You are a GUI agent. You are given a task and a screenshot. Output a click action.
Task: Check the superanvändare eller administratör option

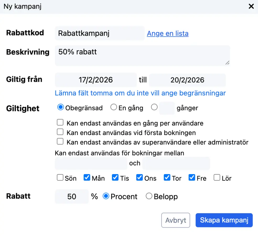pos(60,142)
